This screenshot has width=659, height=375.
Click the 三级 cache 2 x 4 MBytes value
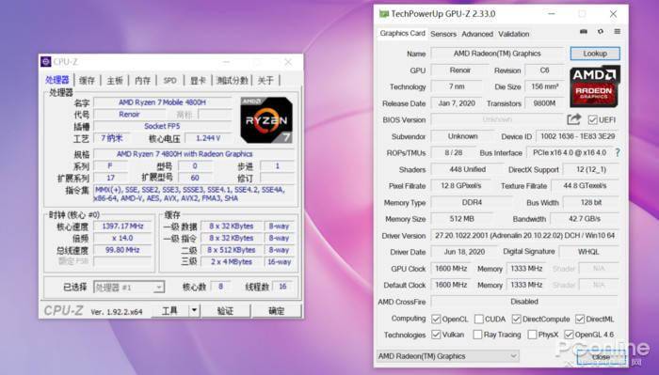coord(232,261)
